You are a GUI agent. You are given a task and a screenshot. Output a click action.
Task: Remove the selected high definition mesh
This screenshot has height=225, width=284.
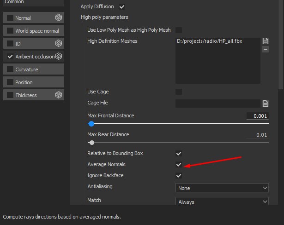(266, 49)
